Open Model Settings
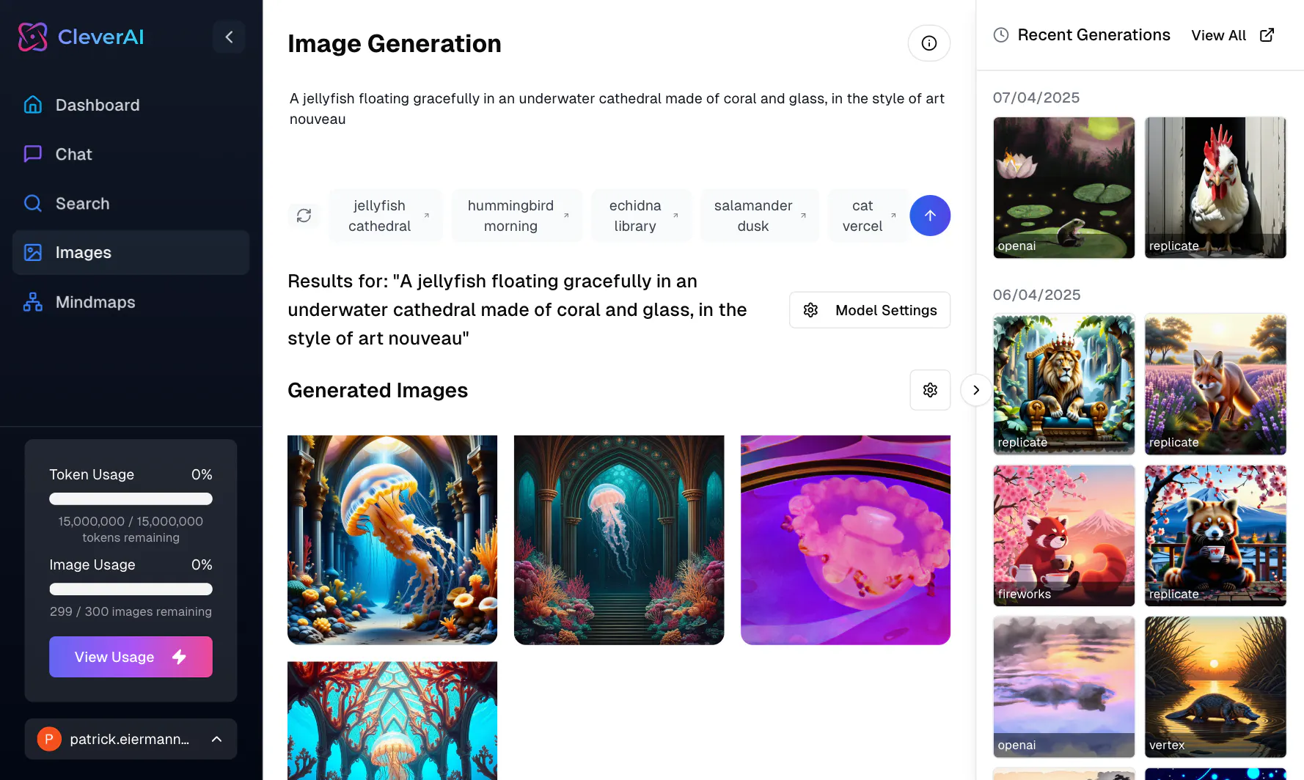1304x780 pixels. tap(870, 310)
